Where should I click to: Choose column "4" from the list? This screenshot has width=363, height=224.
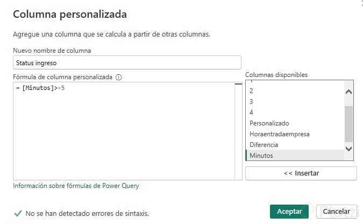[x=252, y=113]
